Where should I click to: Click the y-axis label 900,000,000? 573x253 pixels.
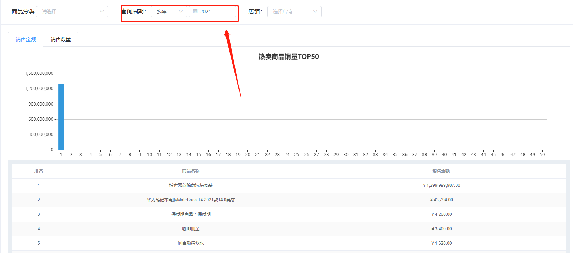pos(41,104)
